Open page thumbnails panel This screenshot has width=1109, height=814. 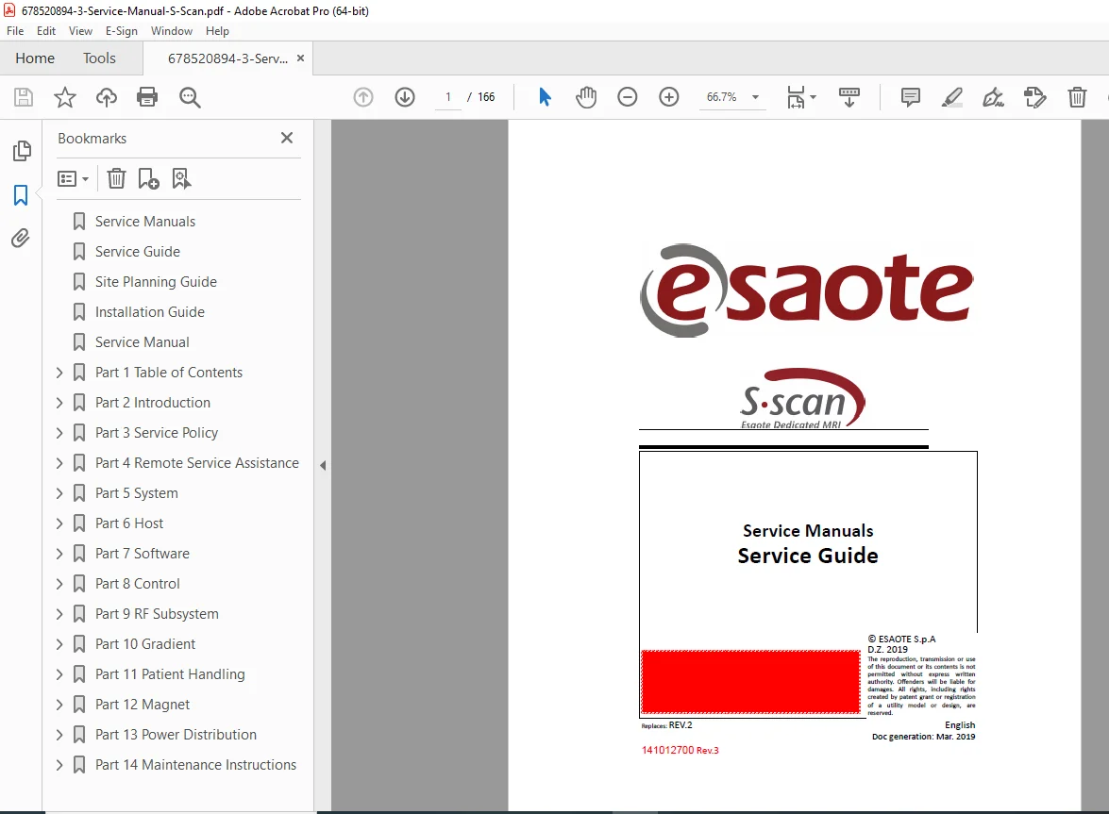point(21,151)
